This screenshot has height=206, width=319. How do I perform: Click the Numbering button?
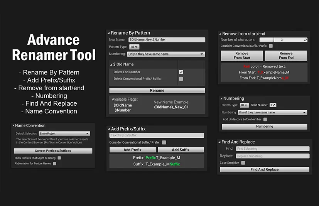click(x=265, y=127)
